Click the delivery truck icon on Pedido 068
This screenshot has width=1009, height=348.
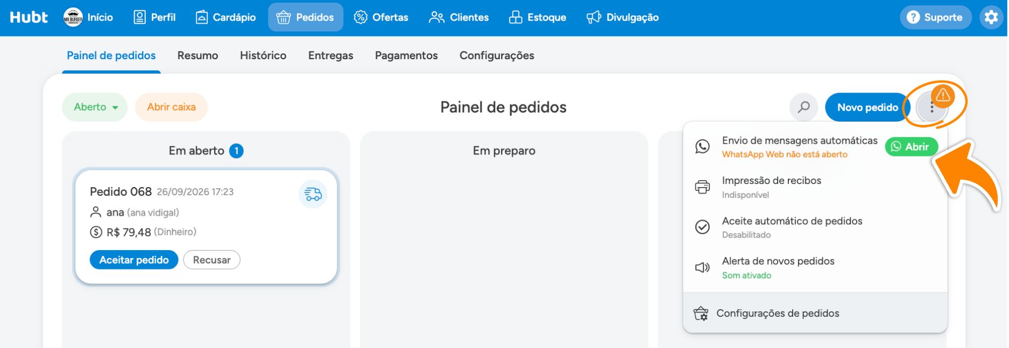pyautogui.click(x=313, y=194)
